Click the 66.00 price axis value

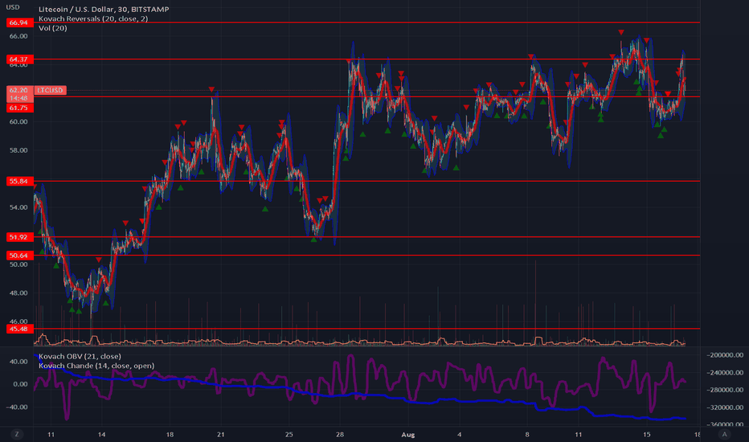[18, 36]
